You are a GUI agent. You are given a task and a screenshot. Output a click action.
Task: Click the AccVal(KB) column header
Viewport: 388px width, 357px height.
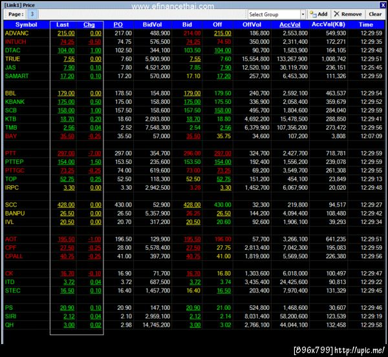328,25
